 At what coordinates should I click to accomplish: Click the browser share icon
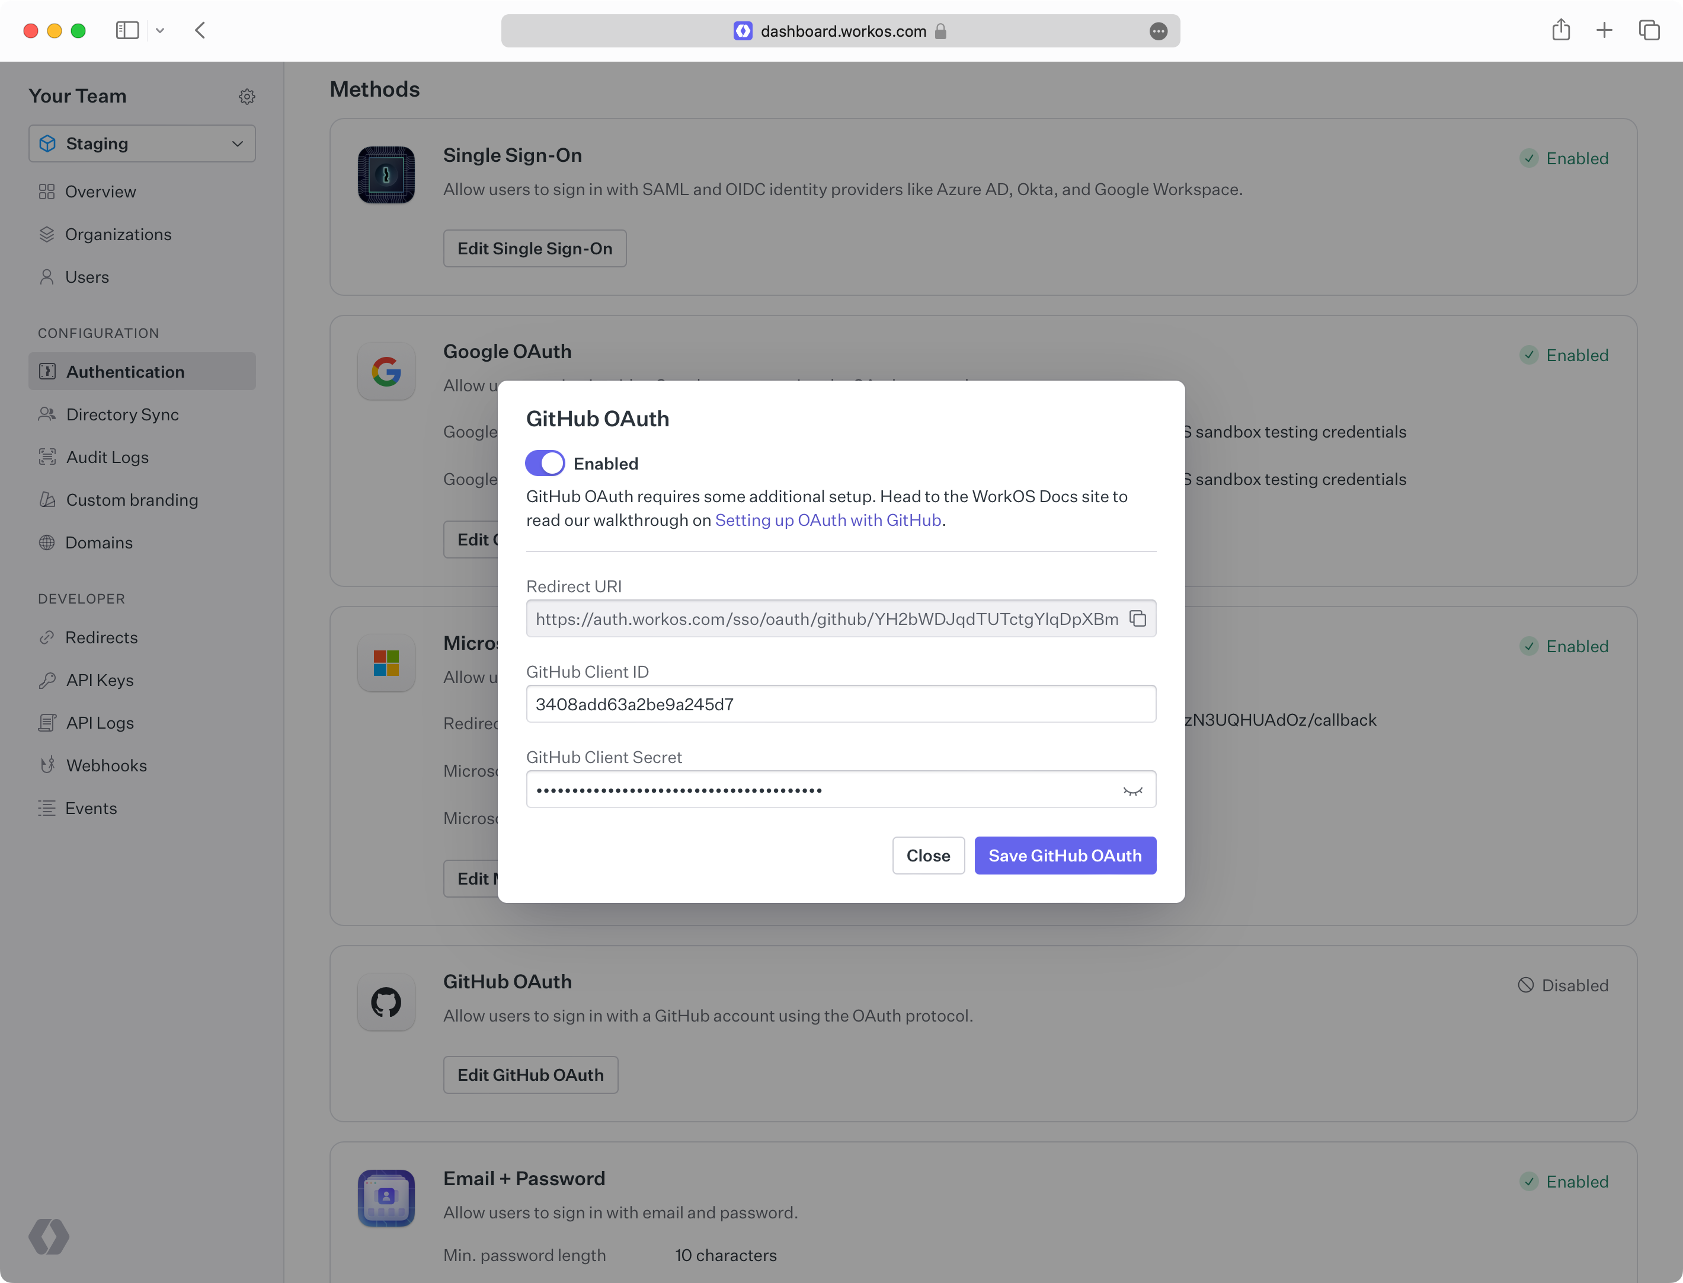[x=1561, y=31]
